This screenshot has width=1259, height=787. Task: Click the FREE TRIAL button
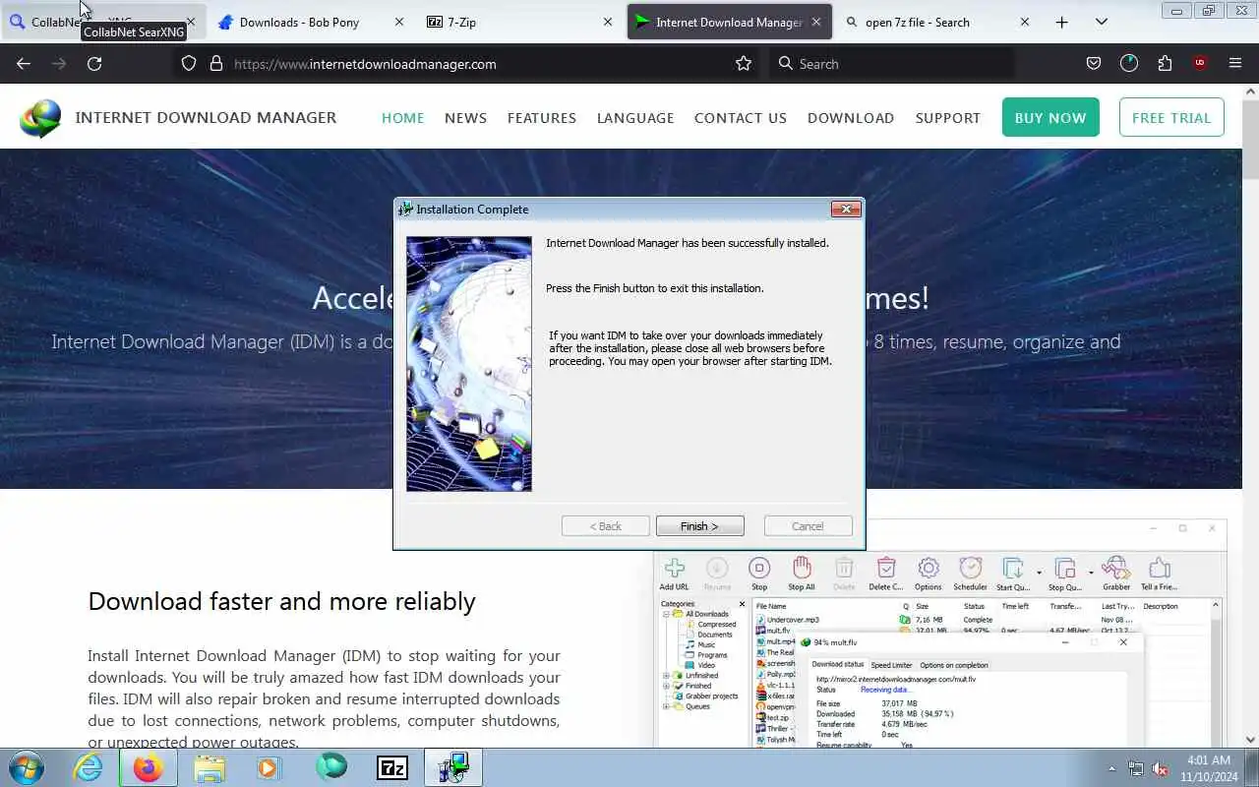1171,117
